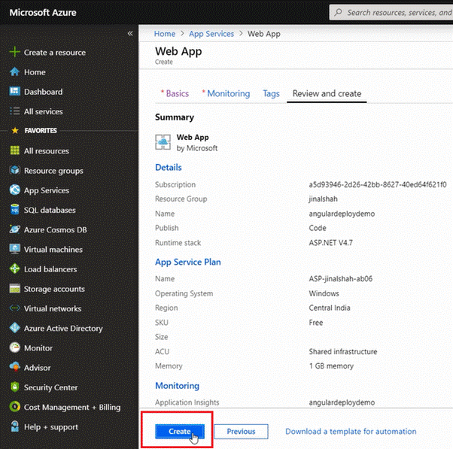Click the Virtual networks icon
This screenshot has width=453, height=449.
(15, 308)
